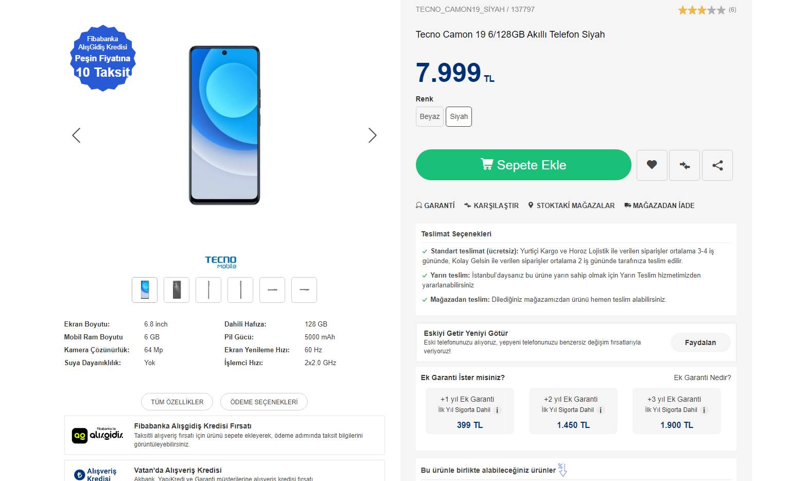Click the star rating display
This screenshot has height=481, width=789.
(x=702, y=10)
